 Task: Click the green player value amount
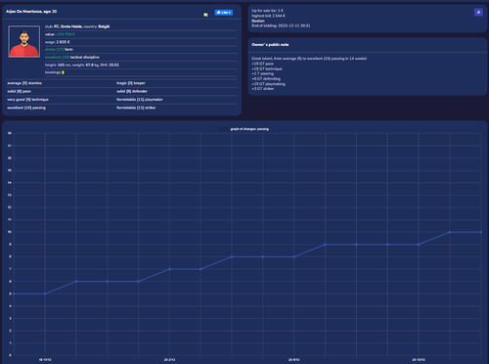point(66,34)
